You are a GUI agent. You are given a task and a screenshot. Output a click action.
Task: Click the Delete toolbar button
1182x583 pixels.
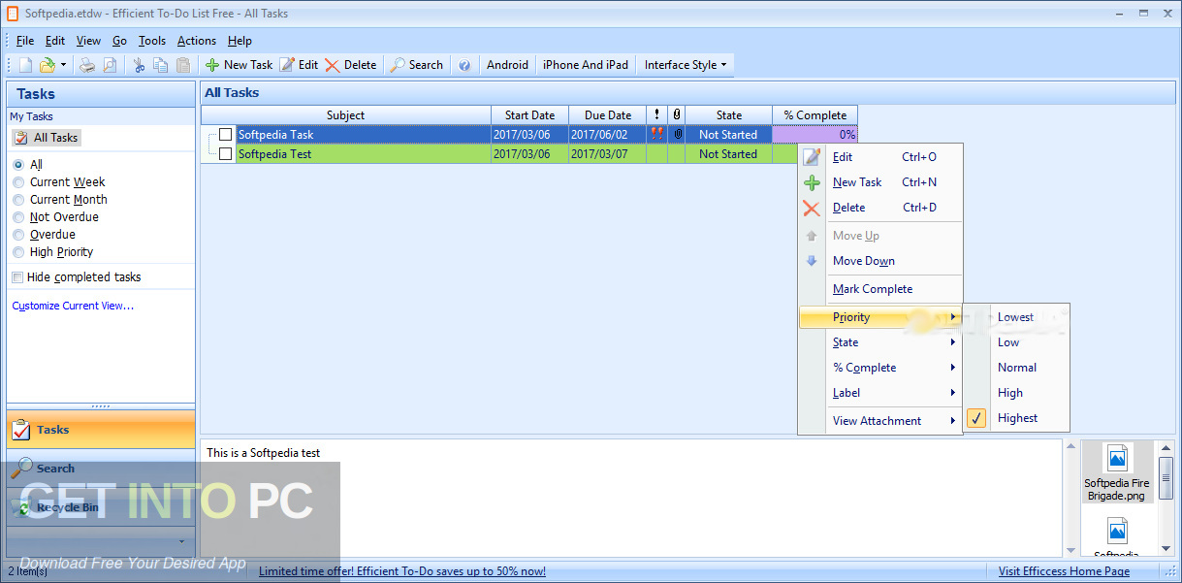coord(351,65)
